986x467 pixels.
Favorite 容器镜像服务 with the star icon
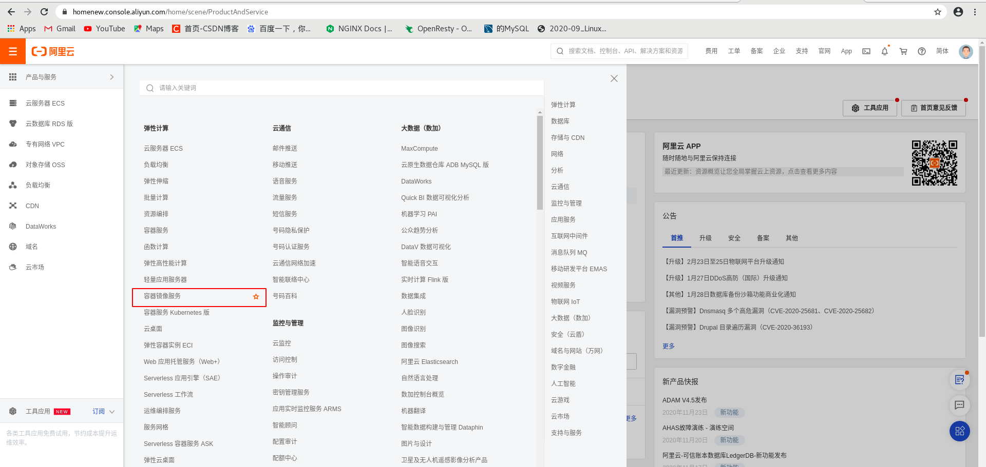tap(256, 296)
